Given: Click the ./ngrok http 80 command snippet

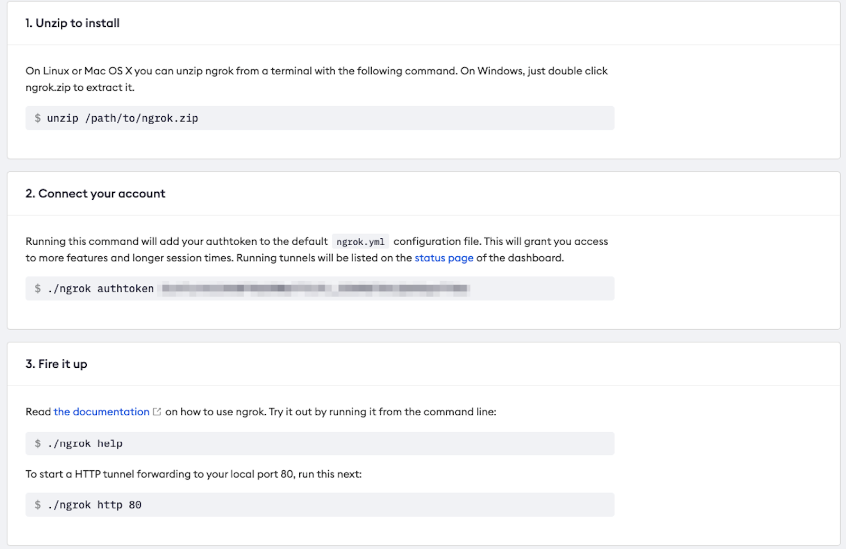Looking at the screenshot, I should (x=95, y=505).
